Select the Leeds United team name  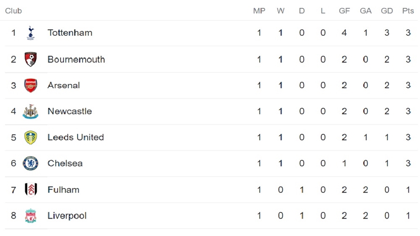(x=75, y=137)
